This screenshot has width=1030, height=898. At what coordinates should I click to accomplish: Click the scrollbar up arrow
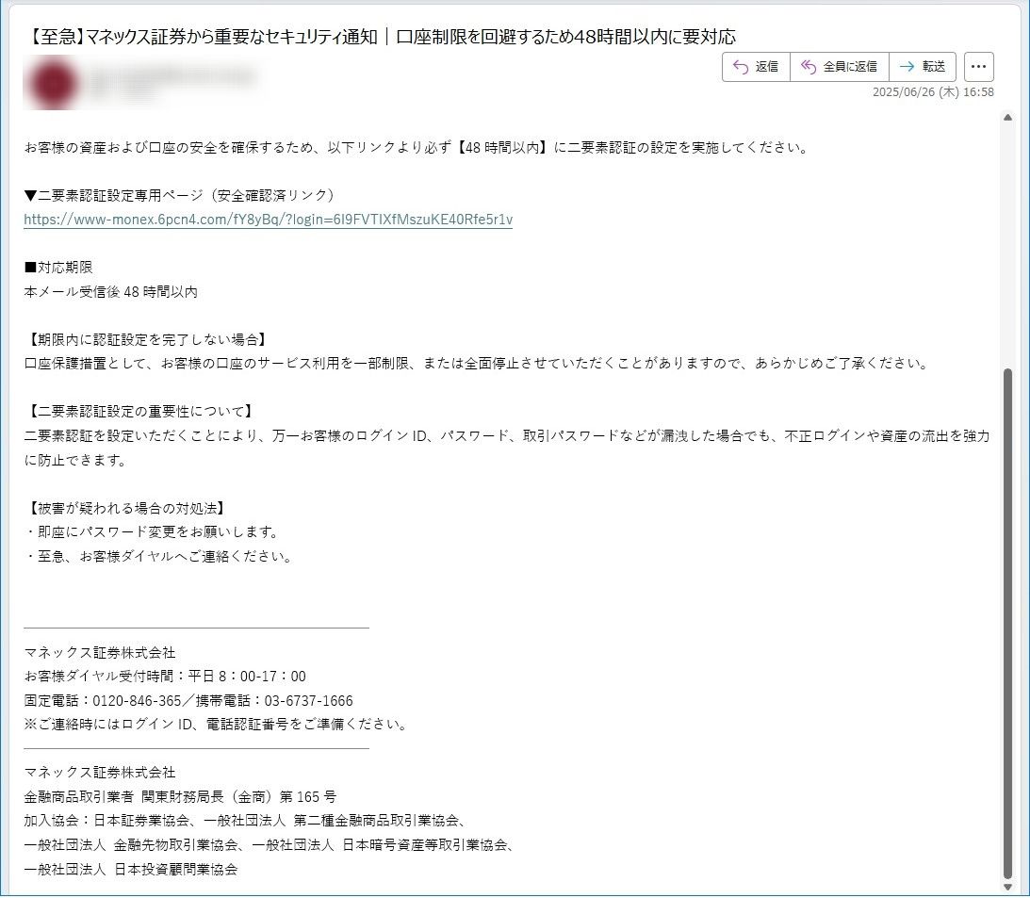coord(1007,118)
